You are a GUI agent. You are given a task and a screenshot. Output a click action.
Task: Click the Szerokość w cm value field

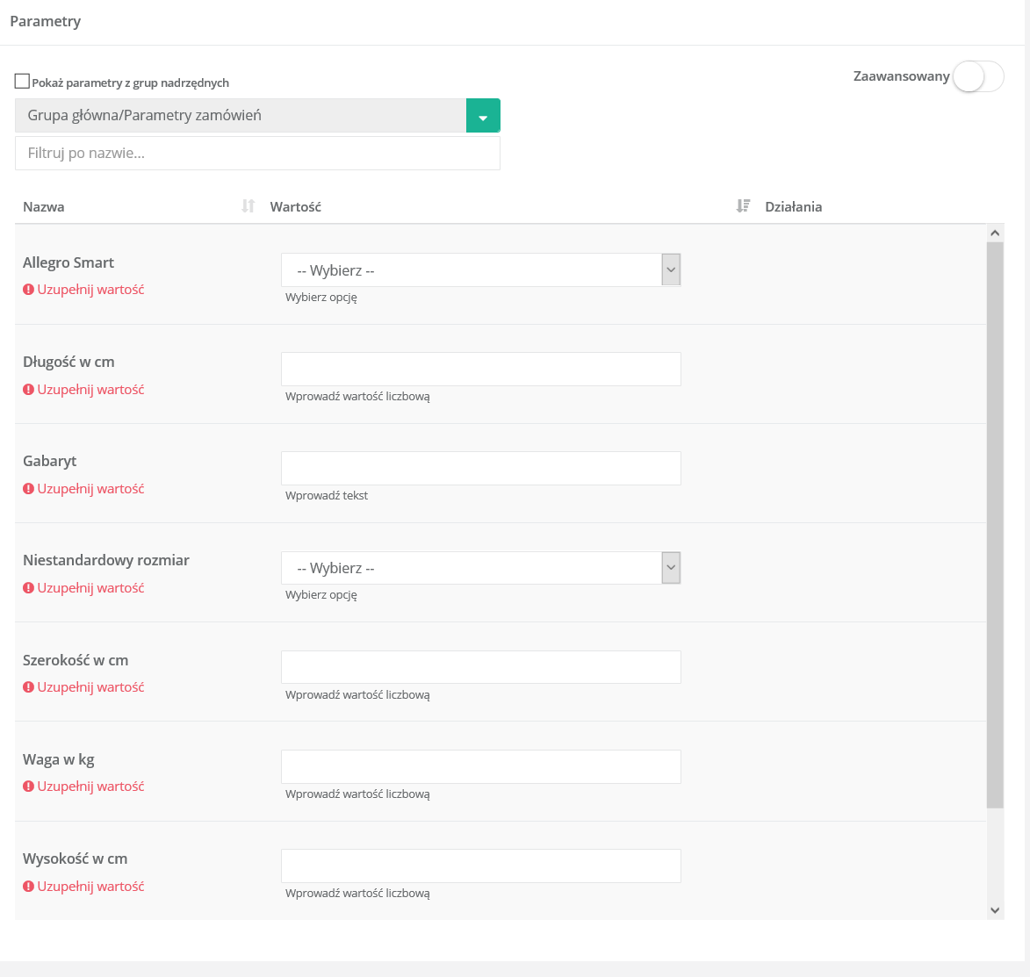480,667
